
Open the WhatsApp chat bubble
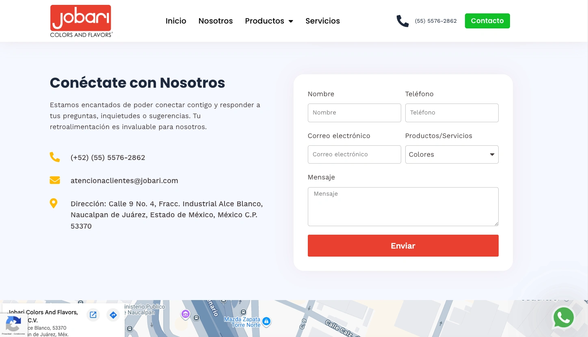[x=564, y=318]
